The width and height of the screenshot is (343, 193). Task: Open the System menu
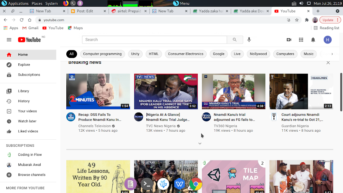click(51, 3)
